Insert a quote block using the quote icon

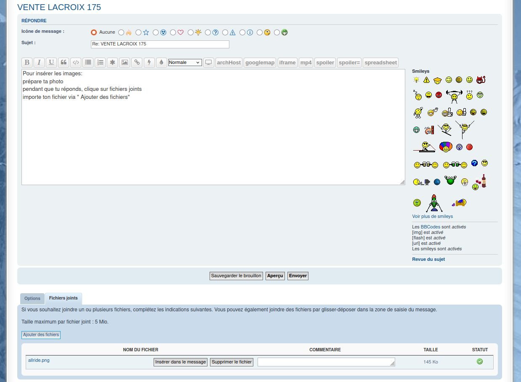[x=64, y=63]
